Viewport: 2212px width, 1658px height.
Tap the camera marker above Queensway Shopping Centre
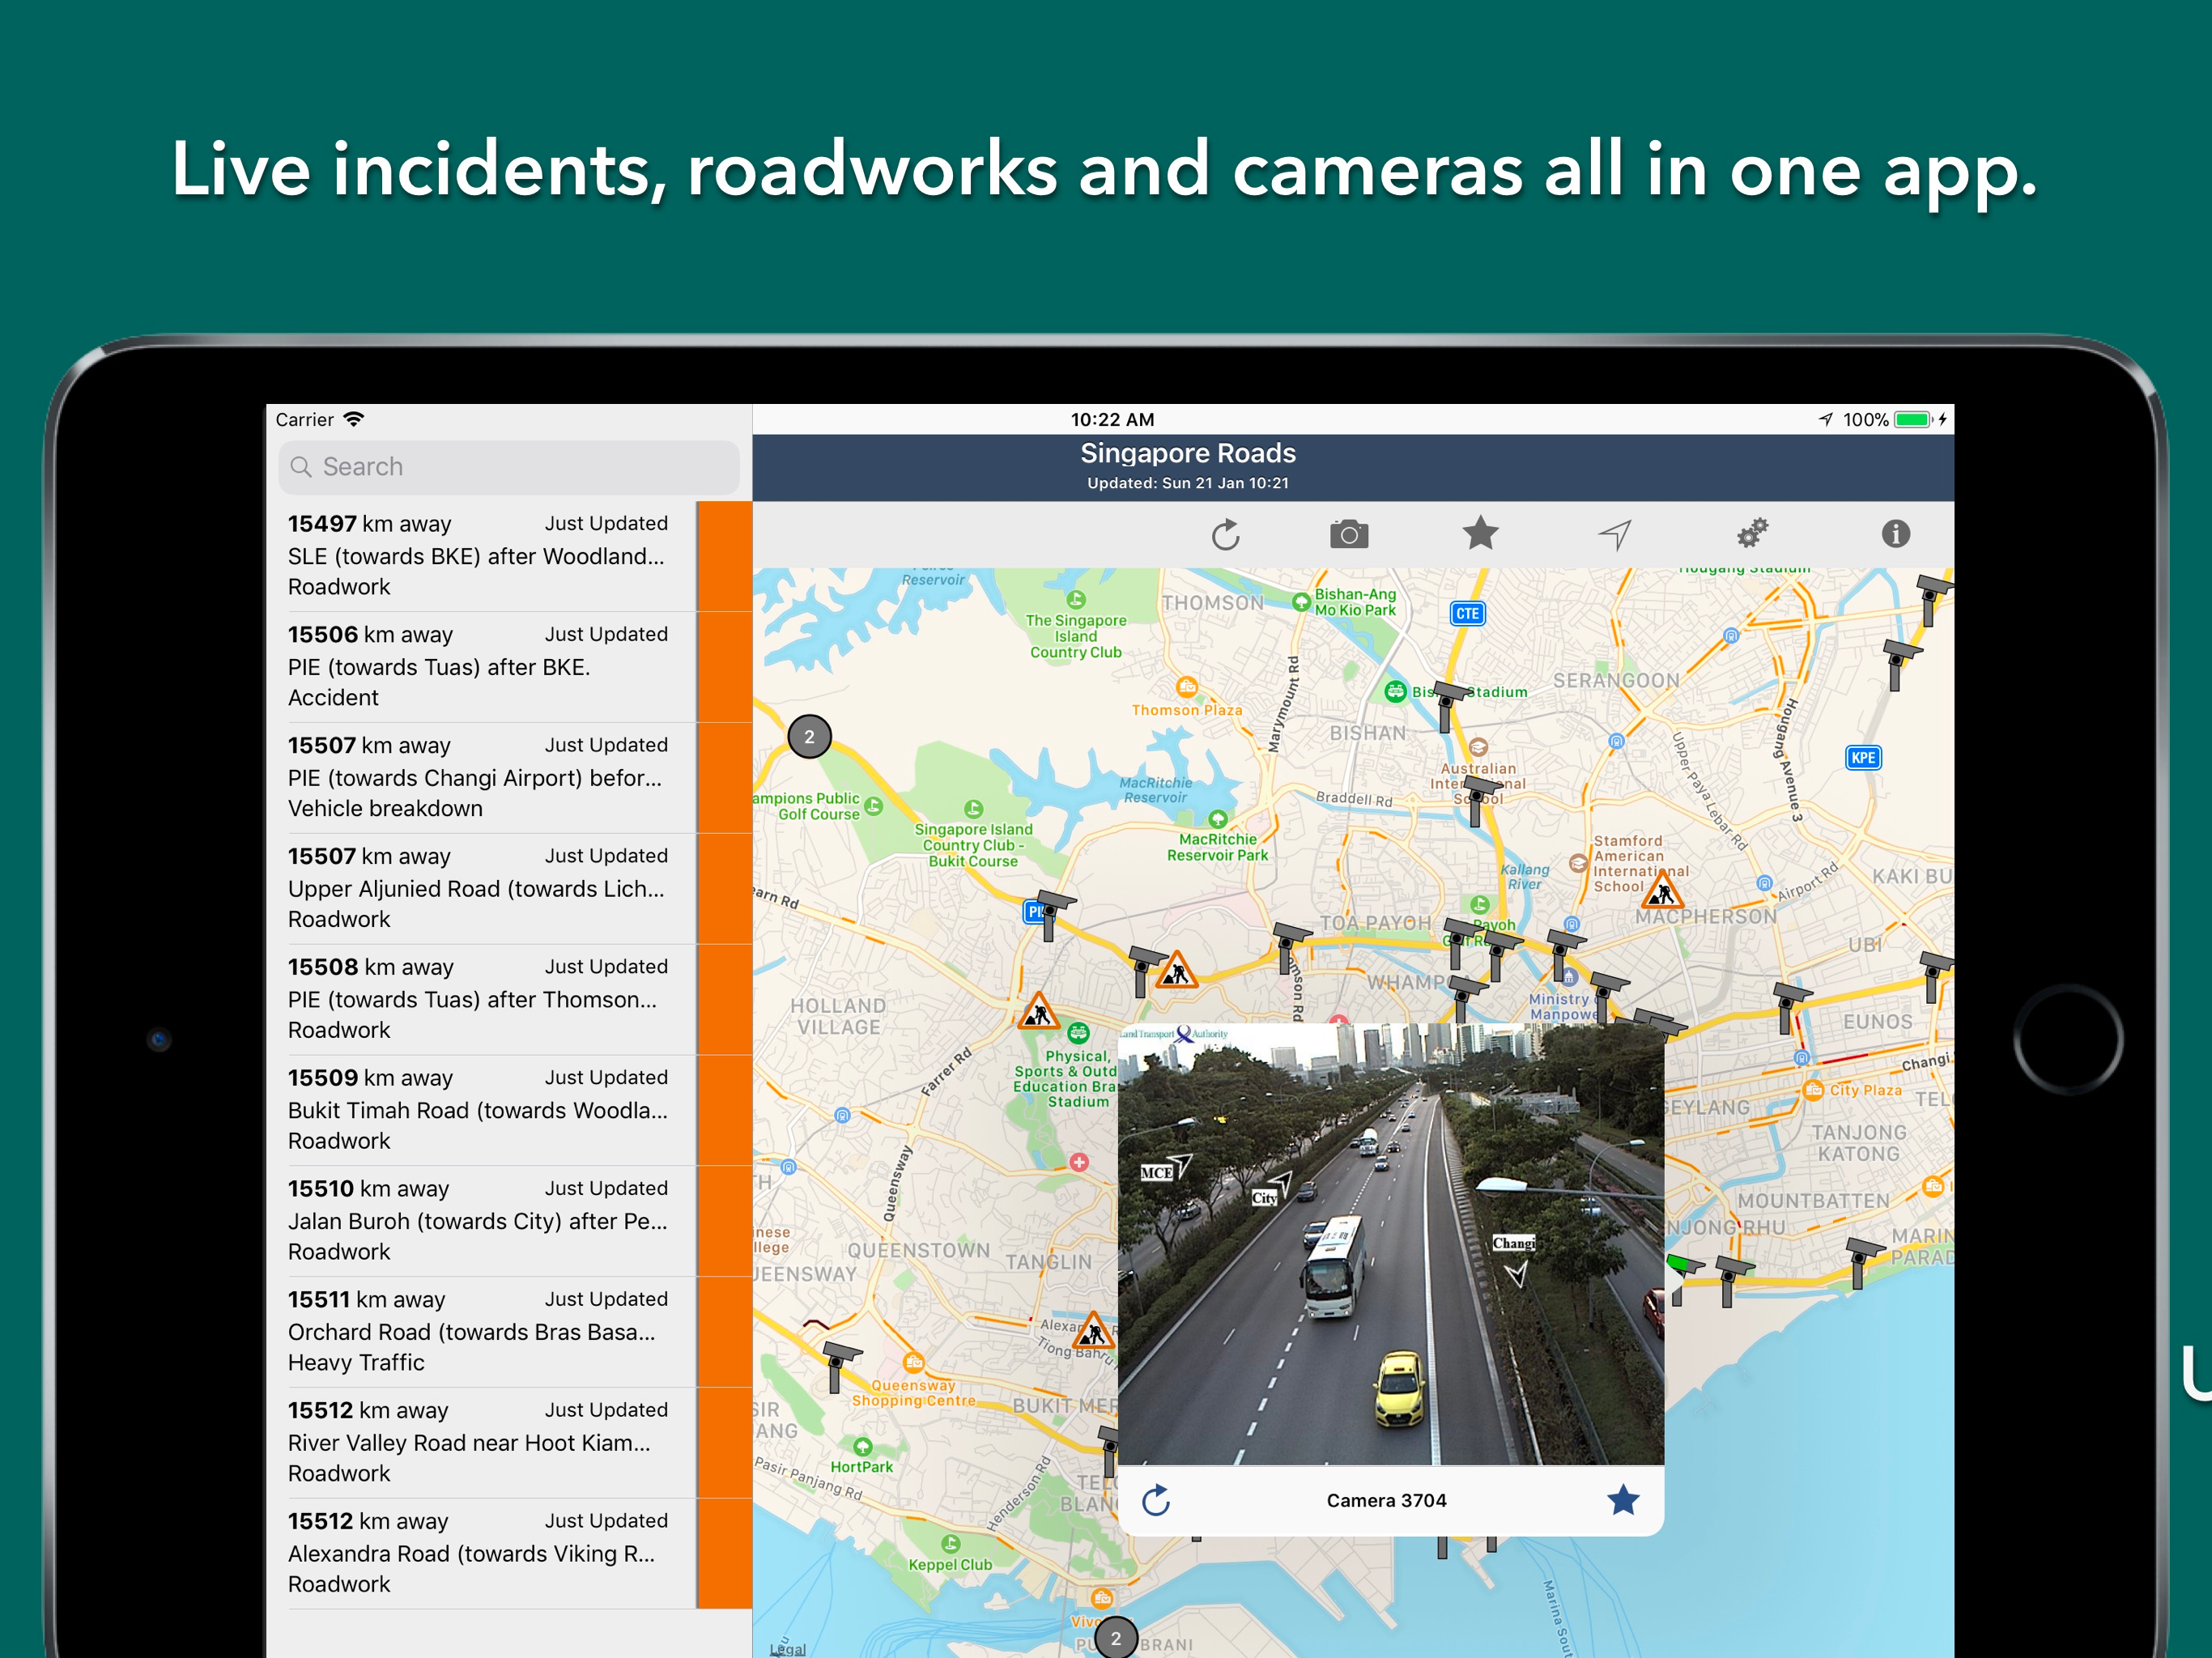tap(838, 1366)
